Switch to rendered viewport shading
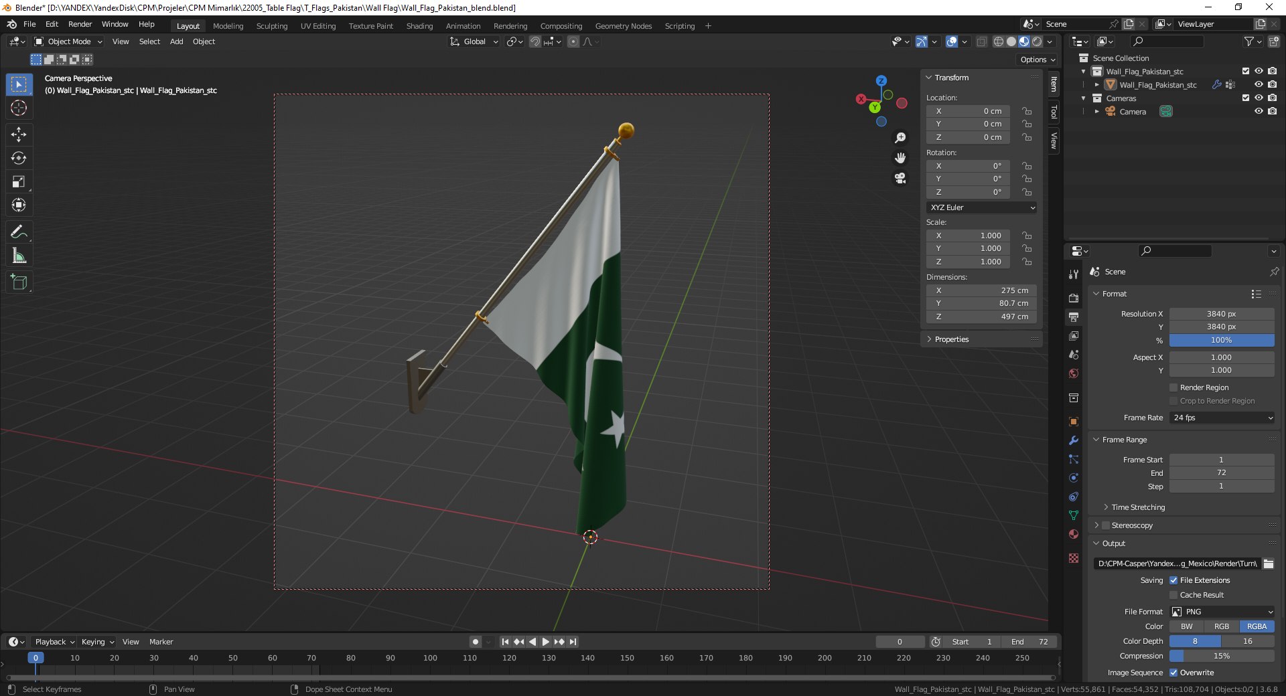This screenshot has width=1286, height=696. click(x=1037, y=41)
